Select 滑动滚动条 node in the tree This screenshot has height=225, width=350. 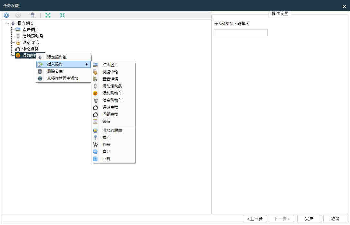click(x=33, y=36)
